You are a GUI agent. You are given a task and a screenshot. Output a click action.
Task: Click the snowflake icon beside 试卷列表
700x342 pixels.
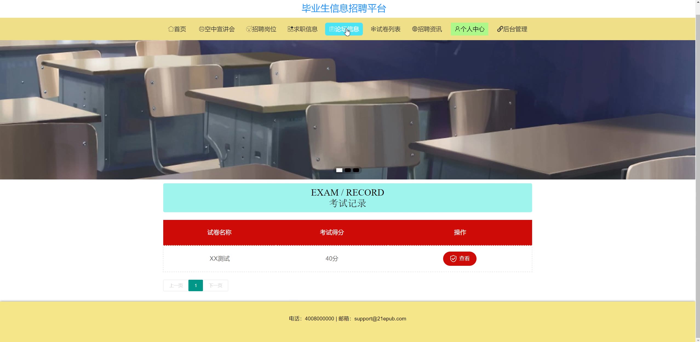[x=373, y=29]
